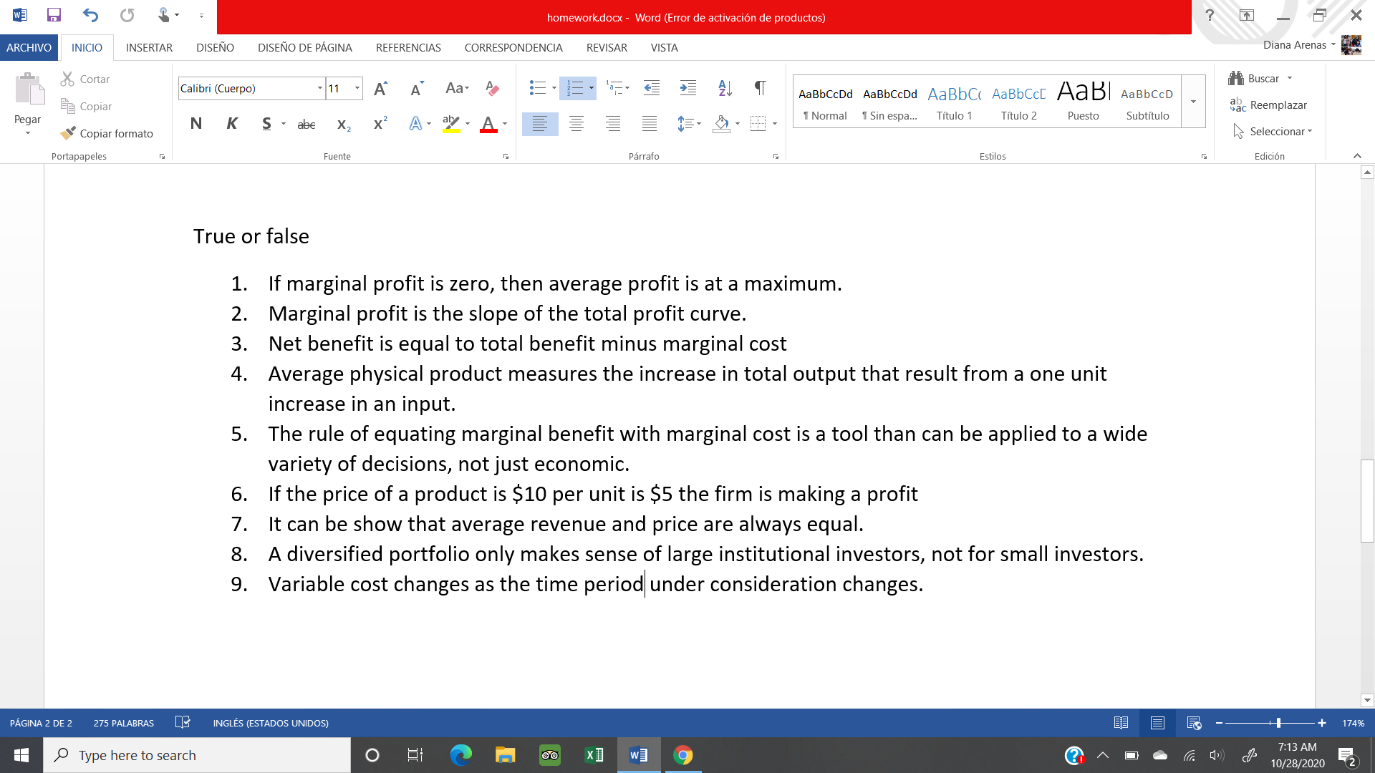The image size is (1375, 773).
Task: Expand the Styles gallery more arrow
Action: pos(1193,102)
